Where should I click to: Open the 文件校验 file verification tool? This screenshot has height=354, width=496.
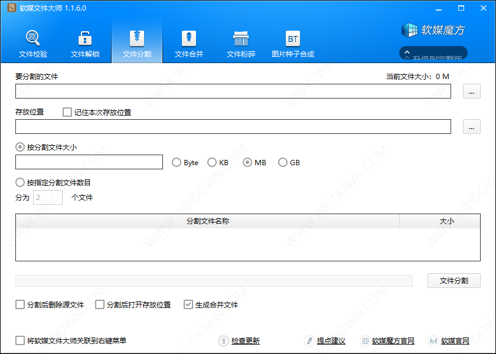point(33,44)
